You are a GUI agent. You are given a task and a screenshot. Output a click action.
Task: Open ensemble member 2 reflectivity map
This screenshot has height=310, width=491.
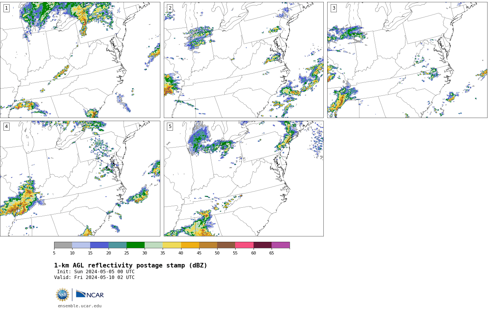[244, 60]
